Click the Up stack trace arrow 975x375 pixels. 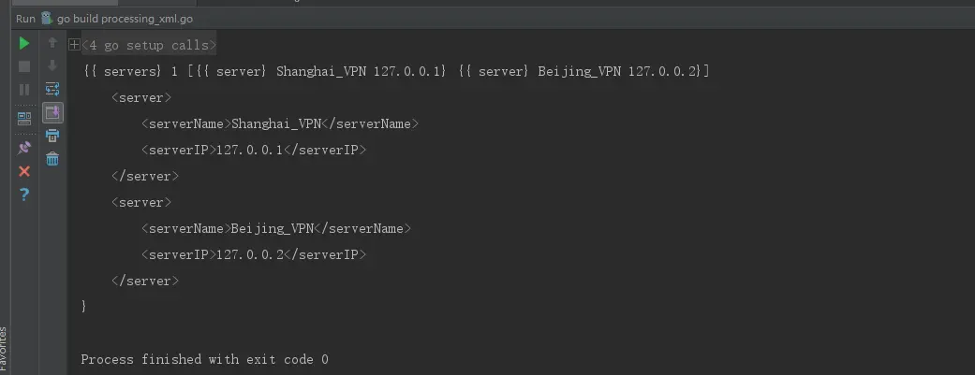coord(52,43)
